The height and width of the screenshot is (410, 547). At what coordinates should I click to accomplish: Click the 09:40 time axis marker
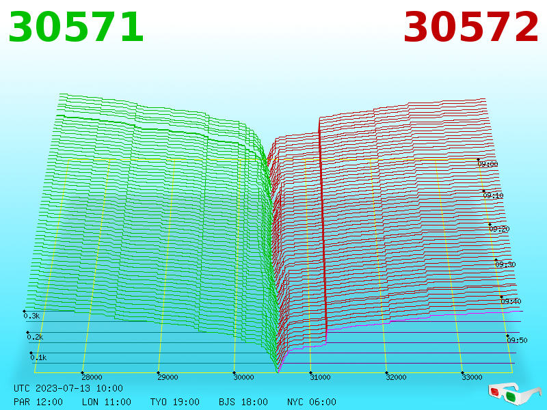pos(511,301)
